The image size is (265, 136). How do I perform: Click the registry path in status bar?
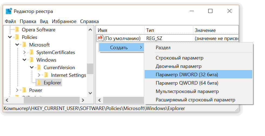pyautogui.click(x=94, y=108)
